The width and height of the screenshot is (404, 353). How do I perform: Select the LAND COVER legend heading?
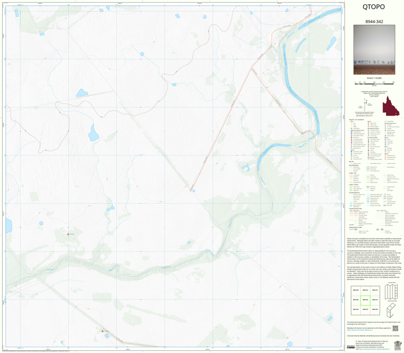coord(353,185)
